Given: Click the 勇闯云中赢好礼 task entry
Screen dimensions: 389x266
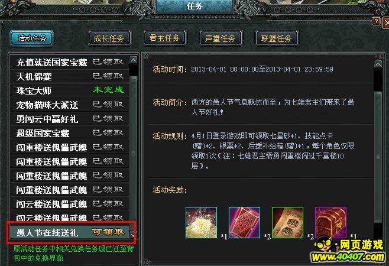Looking at the screenshot, I should point(70,119).
